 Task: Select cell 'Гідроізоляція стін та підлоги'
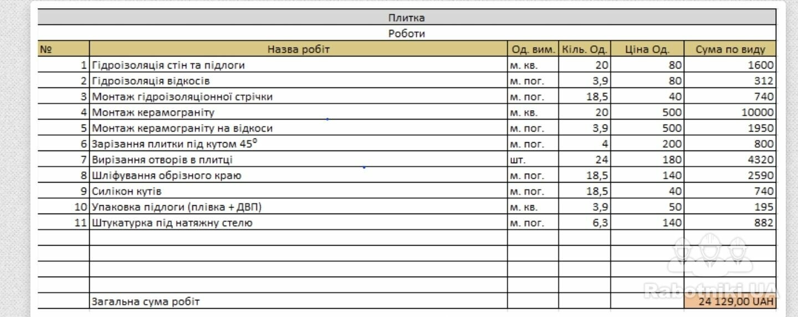click(x=298, y=65)
